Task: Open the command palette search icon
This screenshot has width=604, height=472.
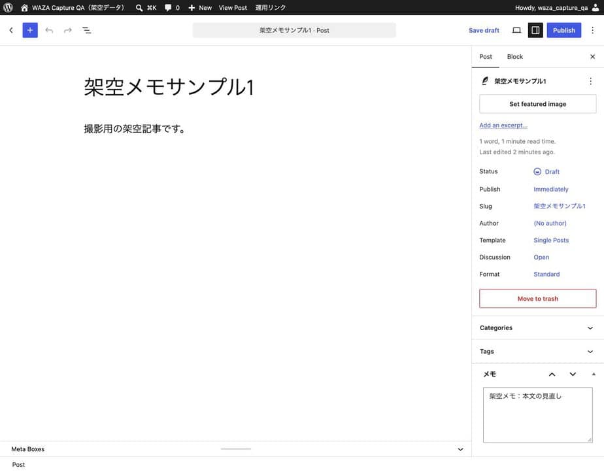Action: 139,7
